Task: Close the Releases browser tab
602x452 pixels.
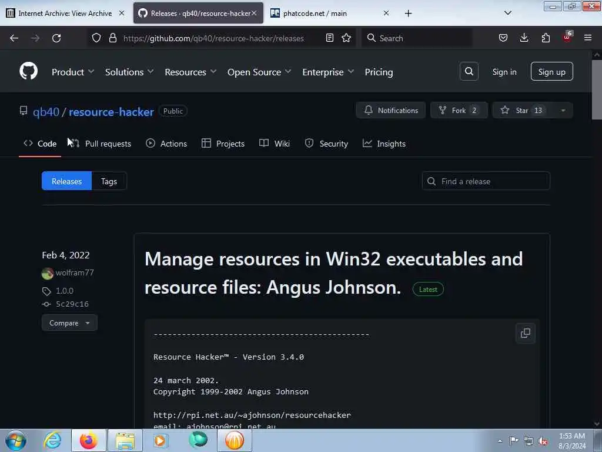Action: click(254, 13)
